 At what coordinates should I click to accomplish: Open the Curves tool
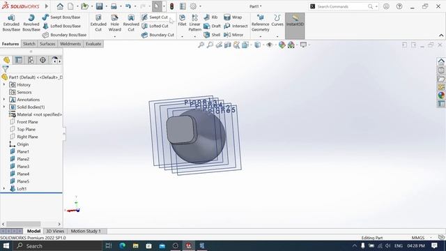tap(277, 20)
